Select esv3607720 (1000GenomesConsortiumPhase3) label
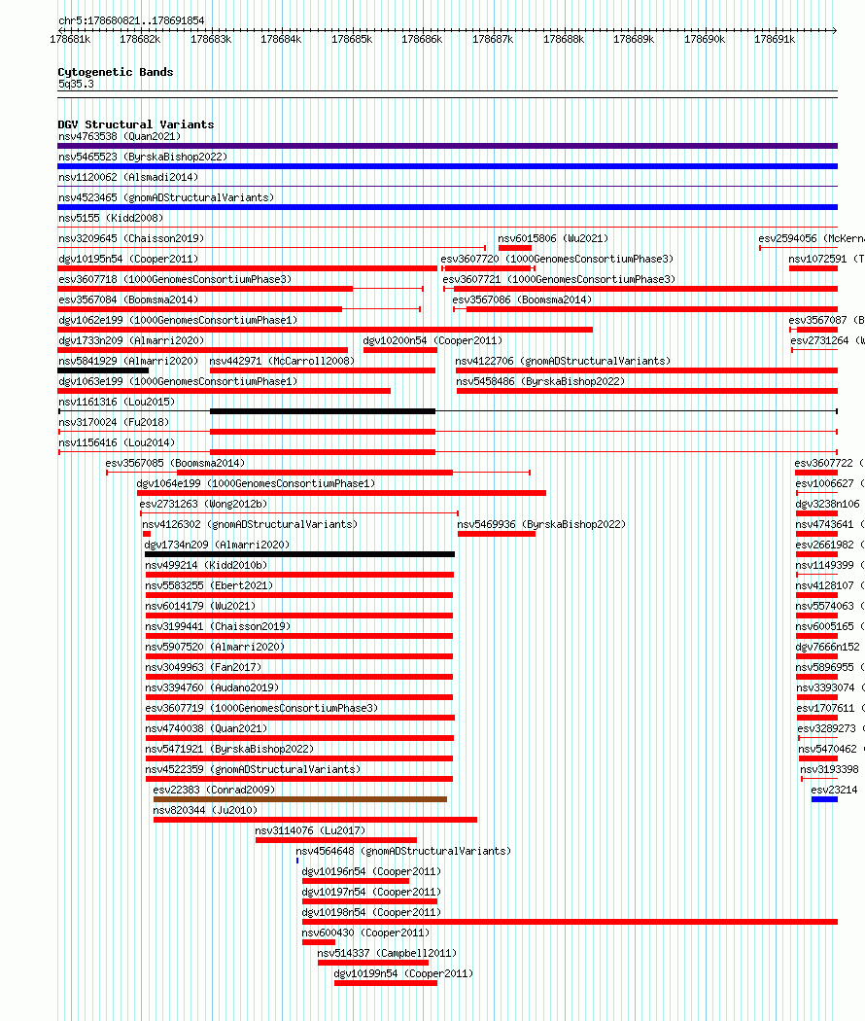This screenshot has height=1021, width=865. pos(557,260)
